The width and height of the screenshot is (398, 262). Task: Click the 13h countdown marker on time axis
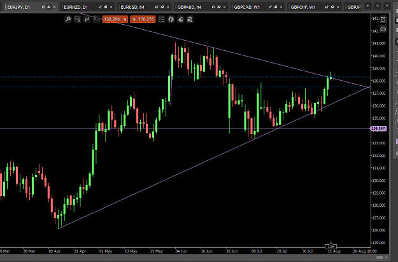click(331, 246)
